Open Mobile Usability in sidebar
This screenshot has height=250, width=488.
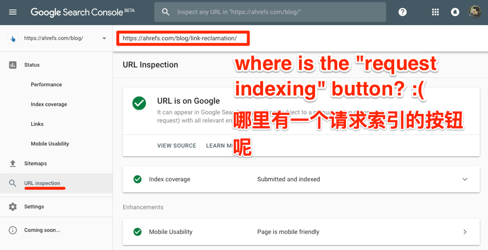[x=50, y=144]
